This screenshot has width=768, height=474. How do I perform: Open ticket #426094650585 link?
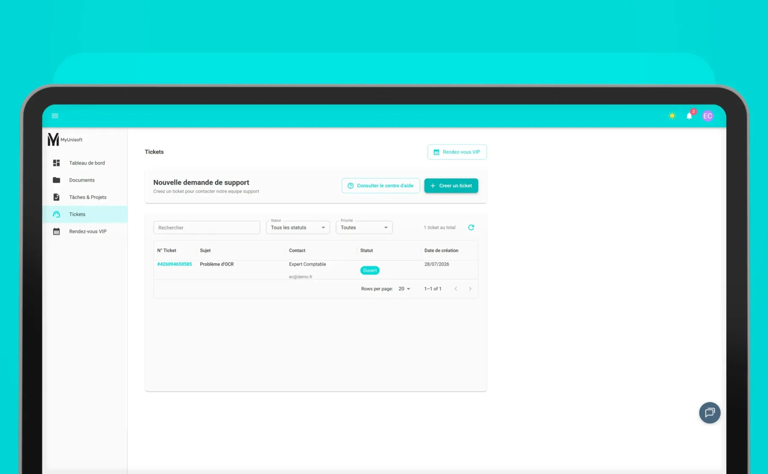click(174, 264)
